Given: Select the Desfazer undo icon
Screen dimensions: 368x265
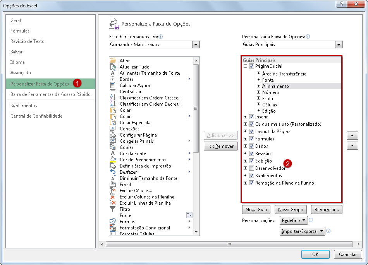Looking at the screenshot, I should point(113,172).
